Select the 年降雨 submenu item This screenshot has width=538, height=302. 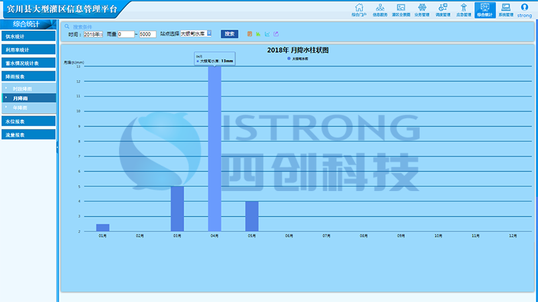click(29, 108)
